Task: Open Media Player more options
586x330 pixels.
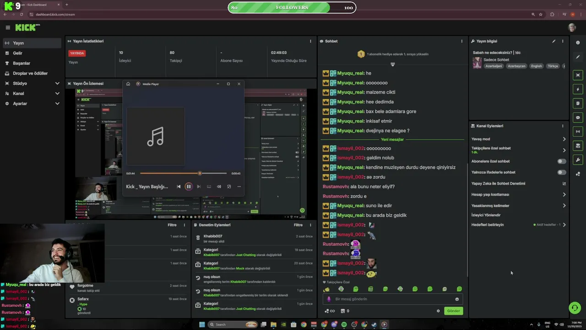Action: click(x=239, y=187)
